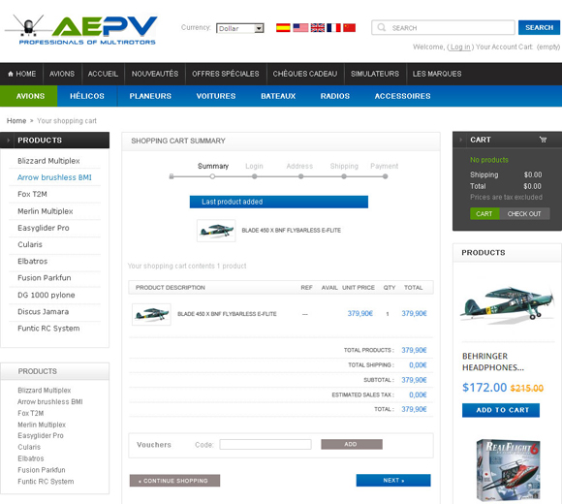Click the plane thumbnail in cart table row
Screen dimensions: 562x504
coord(151,314)
